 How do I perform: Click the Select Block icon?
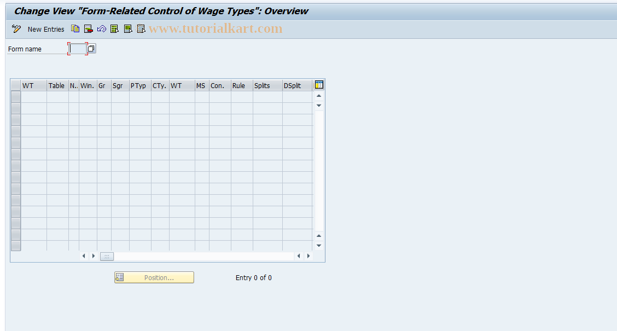pos(128,29)
